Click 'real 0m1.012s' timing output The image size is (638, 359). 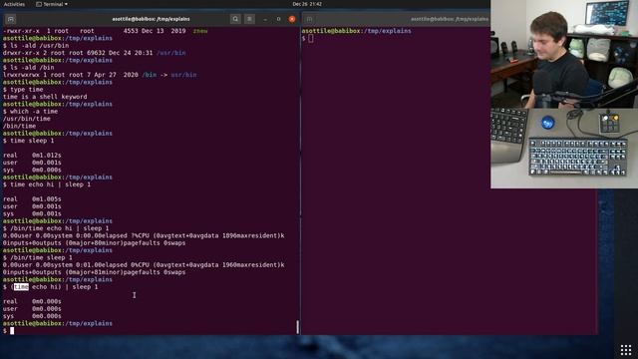point(32,156)
